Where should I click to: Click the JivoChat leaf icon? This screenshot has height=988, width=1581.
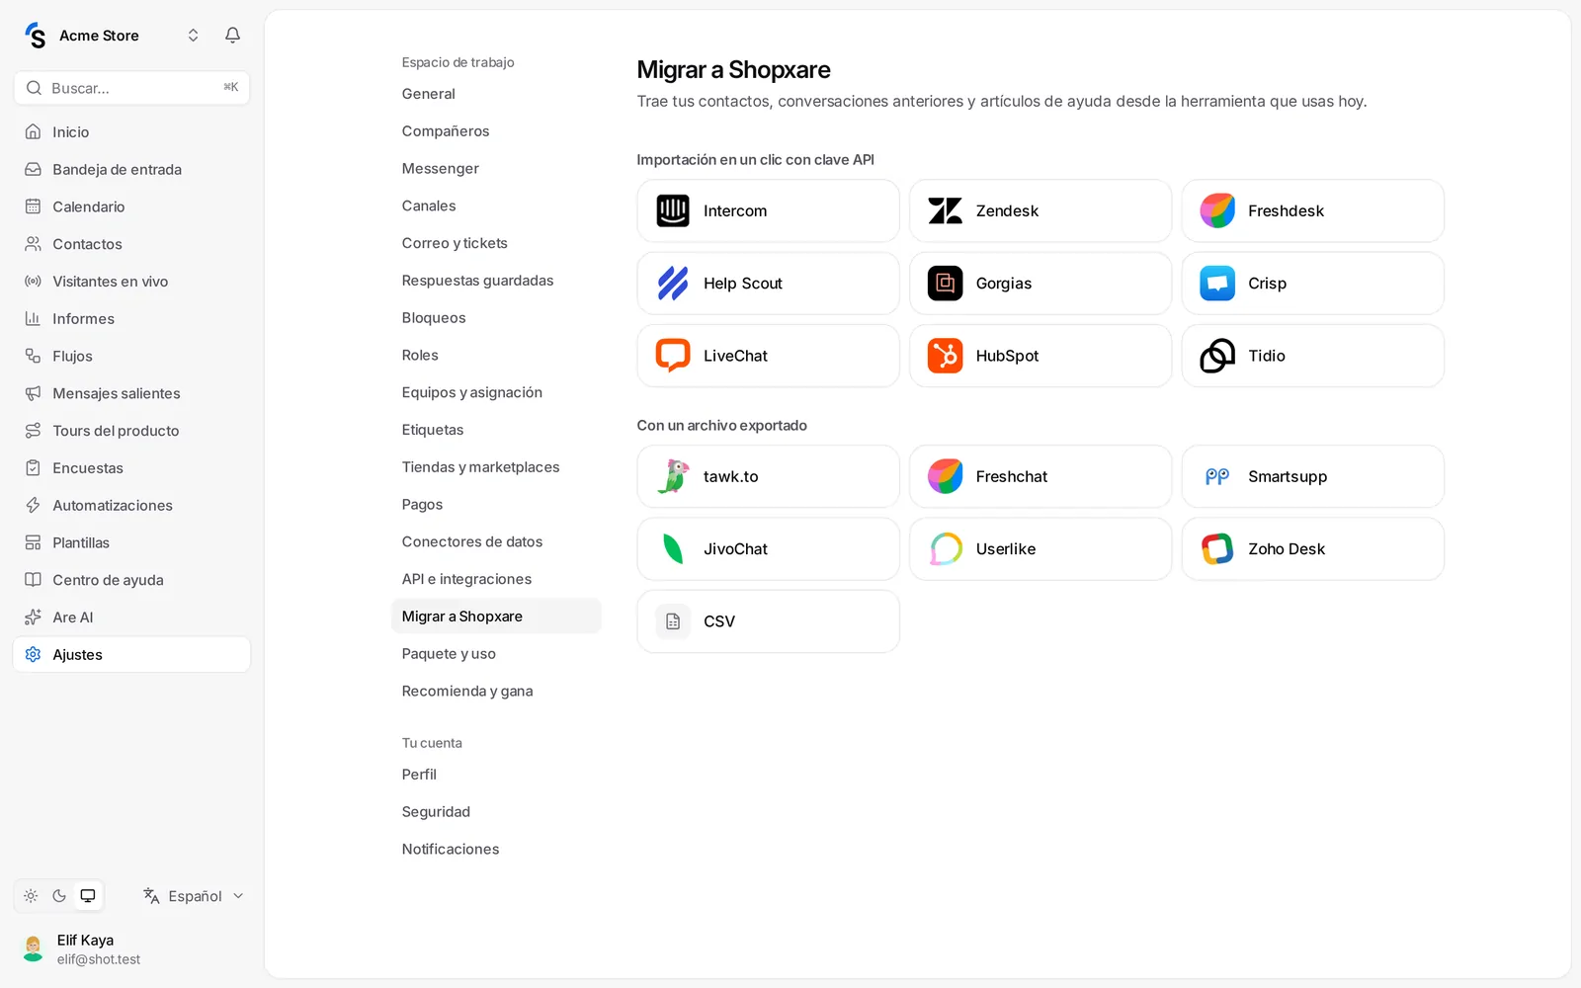[x=673, y=549]
